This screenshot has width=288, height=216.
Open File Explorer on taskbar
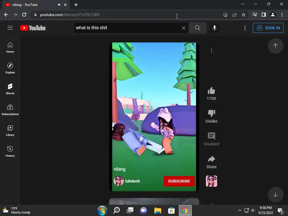pos(157,210)
